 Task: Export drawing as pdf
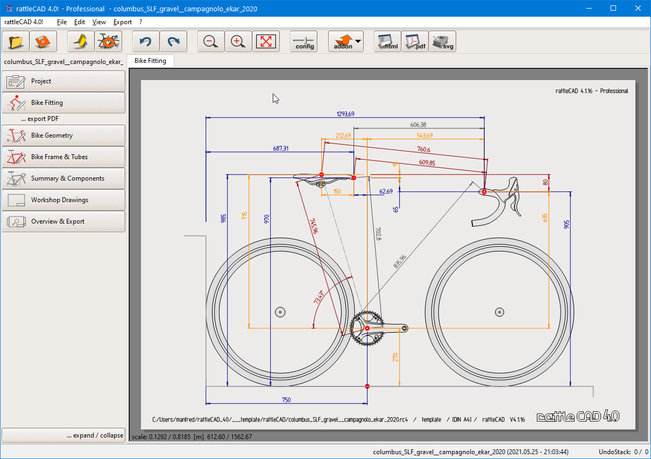pyautogui.click(x=415, y=41)
